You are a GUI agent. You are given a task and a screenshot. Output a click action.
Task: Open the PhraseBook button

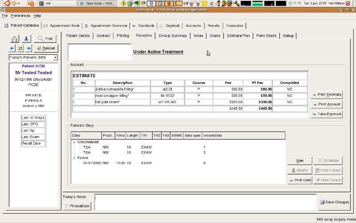77,206
